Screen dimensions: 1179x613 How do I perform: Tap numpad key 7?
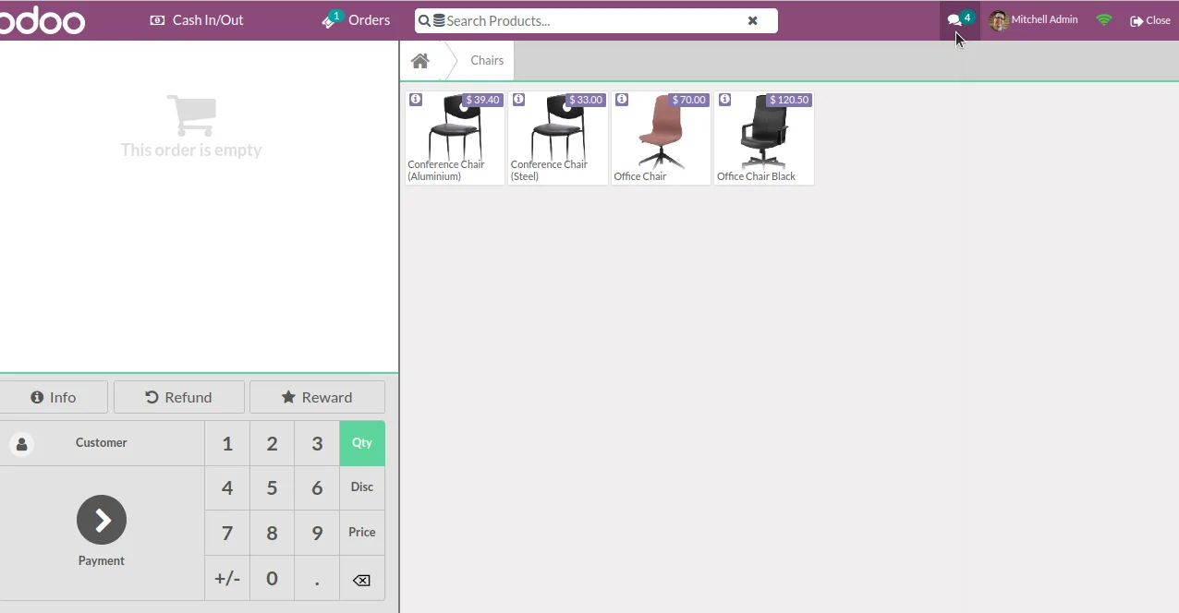[227, 533]
